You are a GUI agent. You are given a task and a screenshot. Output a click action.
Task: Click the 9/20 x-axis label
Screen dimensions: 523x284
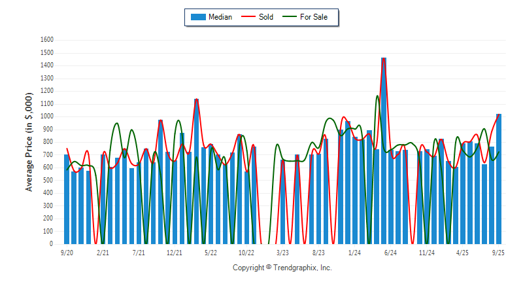pos(67,252)
